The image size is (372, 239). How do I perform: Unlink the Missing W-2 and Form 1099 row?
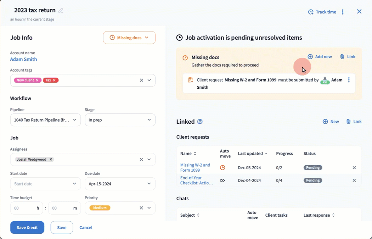pos(354,168)
